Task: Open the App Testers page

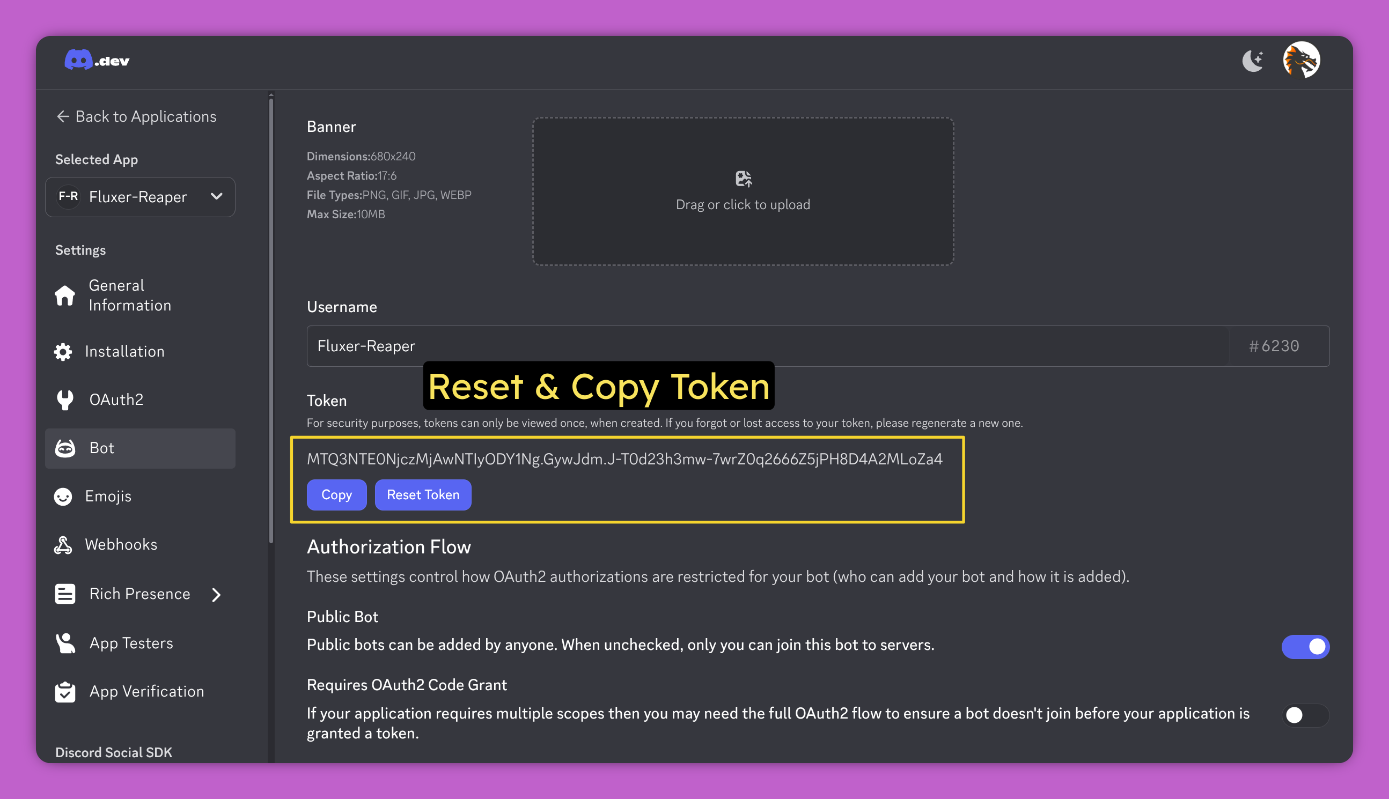Action: [x=140, y=643]
